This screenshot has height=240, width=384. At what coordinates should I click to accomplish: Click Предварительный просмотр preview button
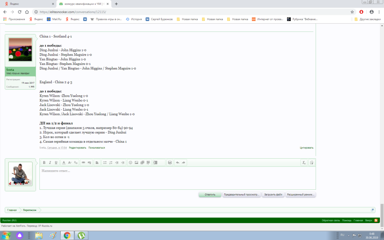click(241, 195)
